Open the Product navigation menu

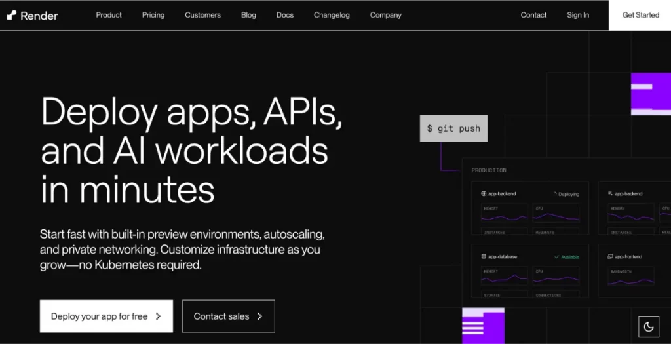[x=109, y=15]
